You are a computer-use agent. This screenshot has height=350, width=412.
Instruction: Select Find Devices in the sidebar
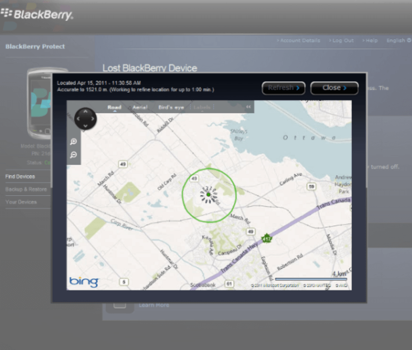pos(20,176)
